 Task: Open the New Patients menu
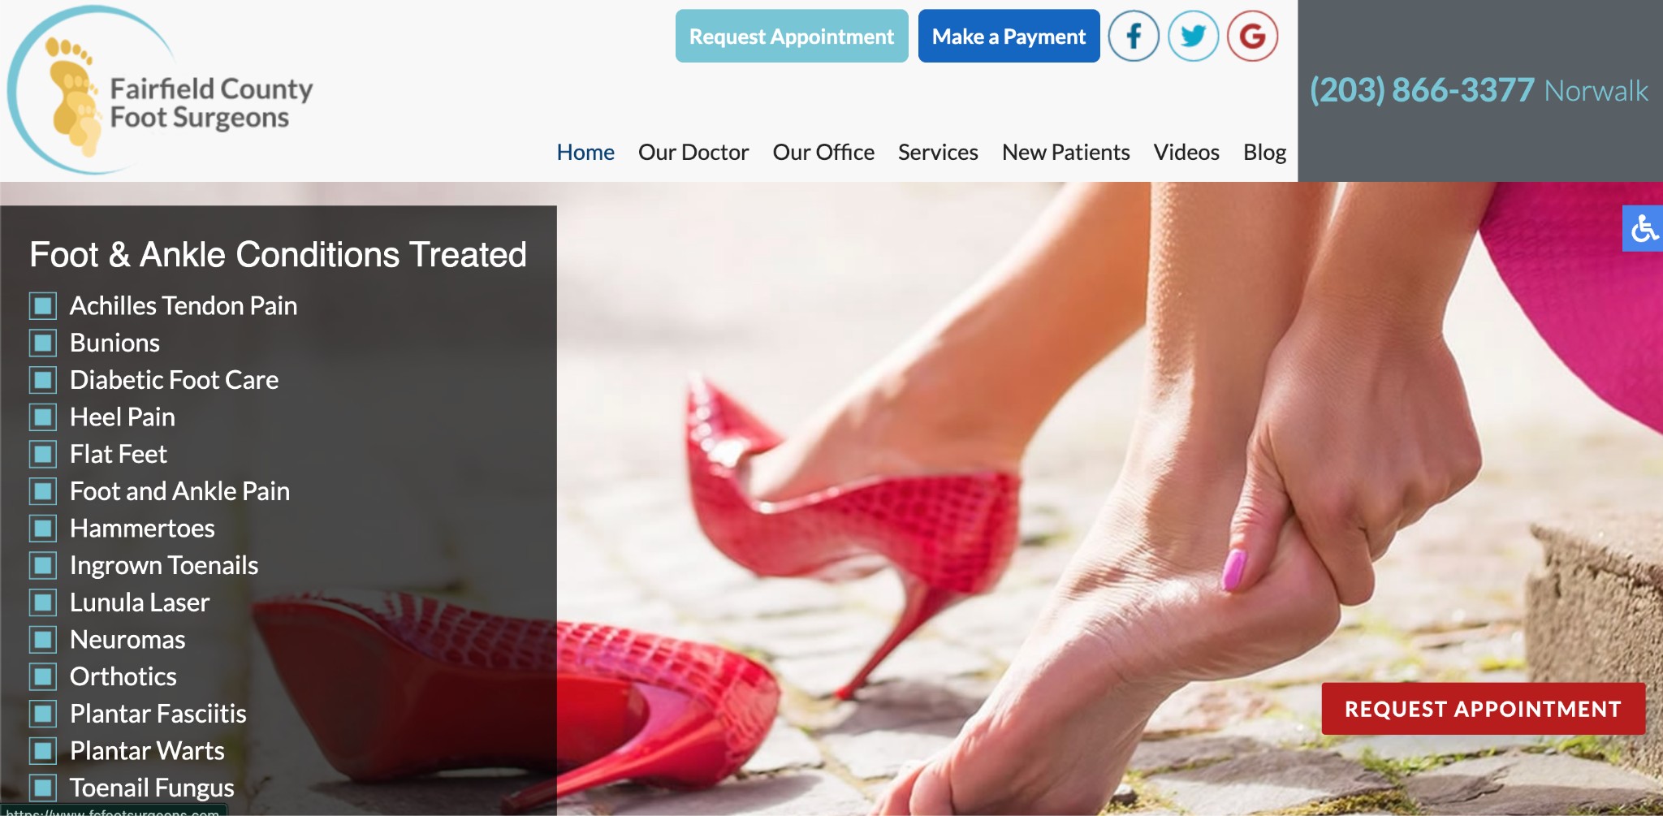tap(1066, 152)
